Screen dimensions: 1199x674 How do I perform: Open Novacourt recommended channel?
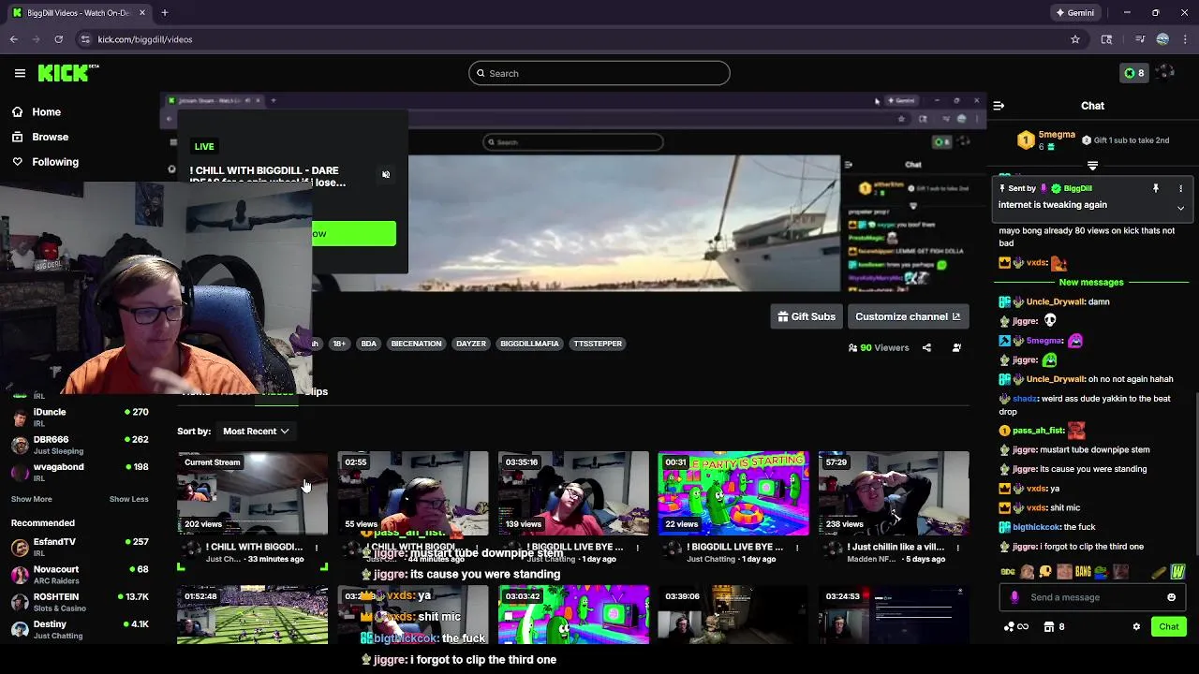coord(80,574)
